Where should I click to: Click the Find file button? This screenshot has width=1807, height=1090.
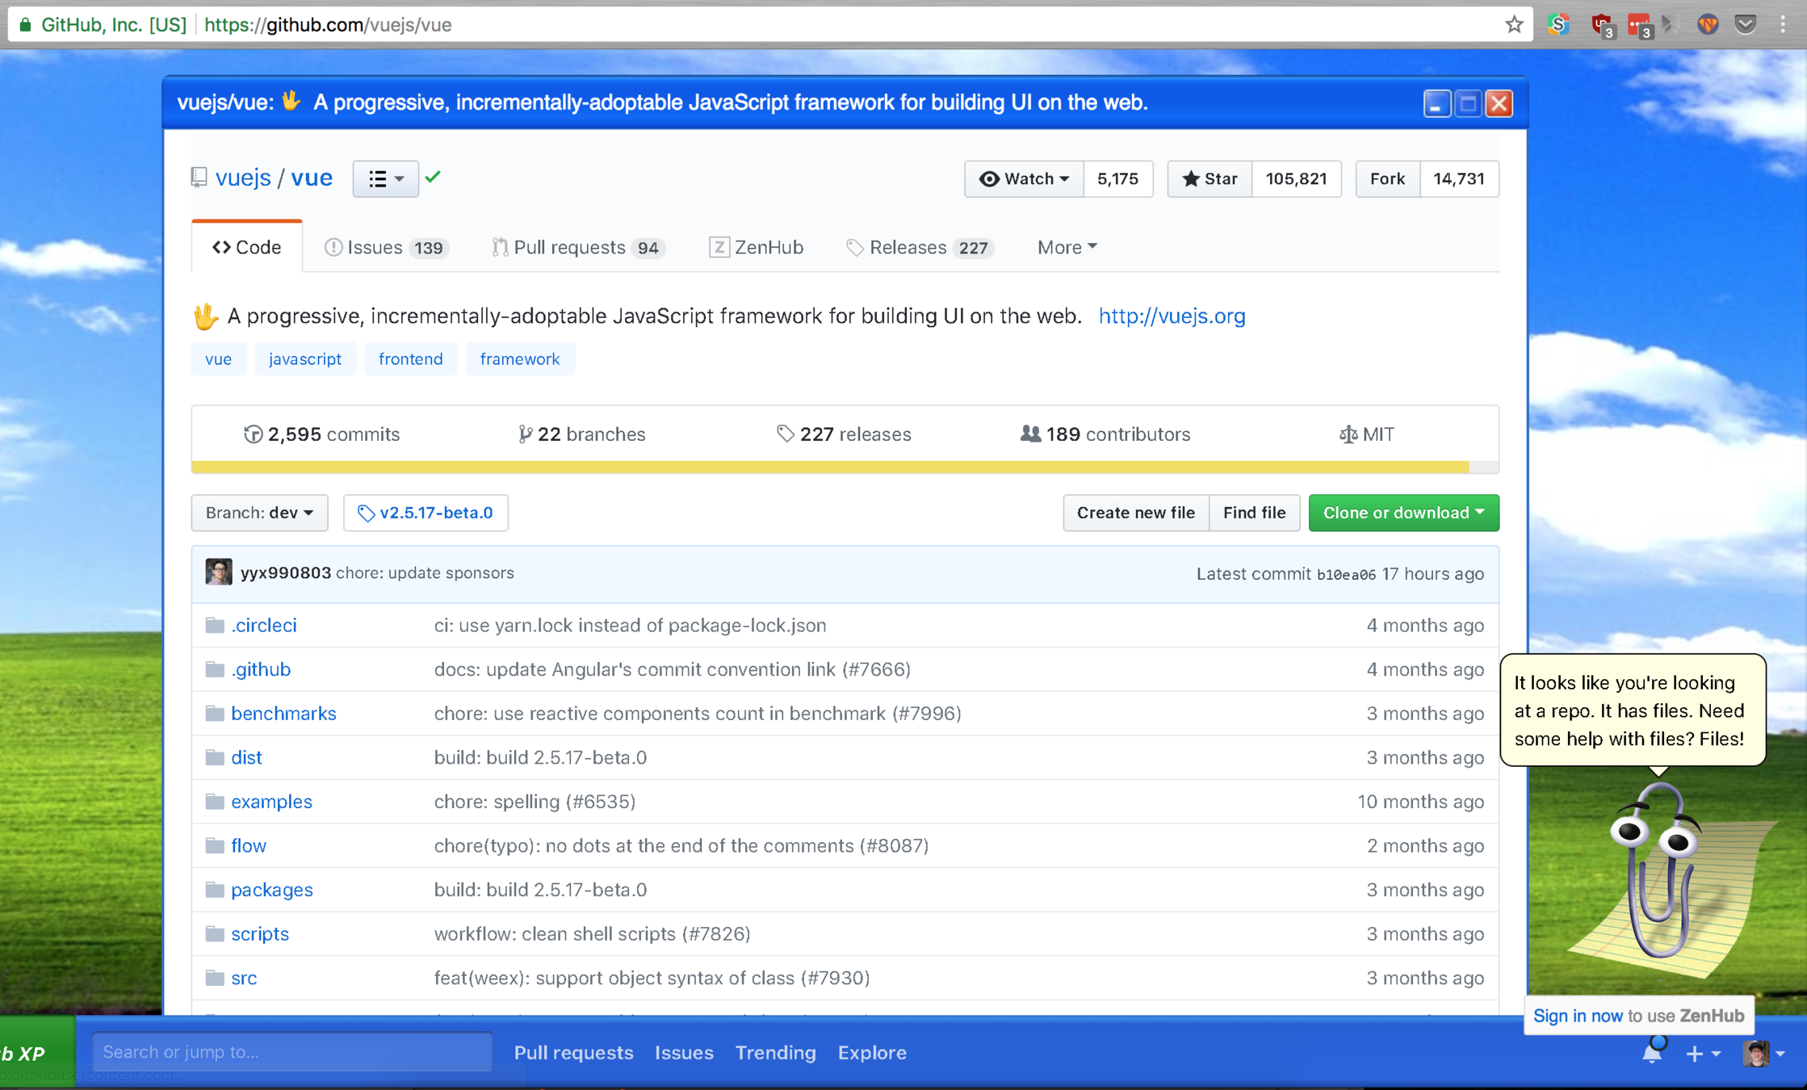click(x=1254, y=513)
